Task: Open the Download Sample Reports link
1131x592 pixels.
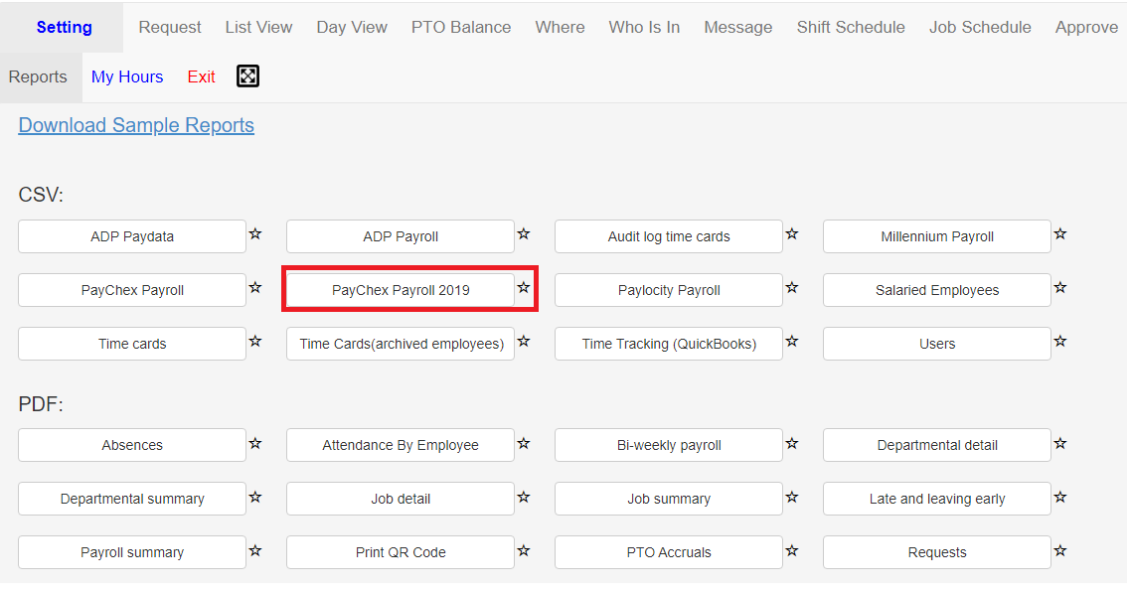Action: [x=136, y=125]
